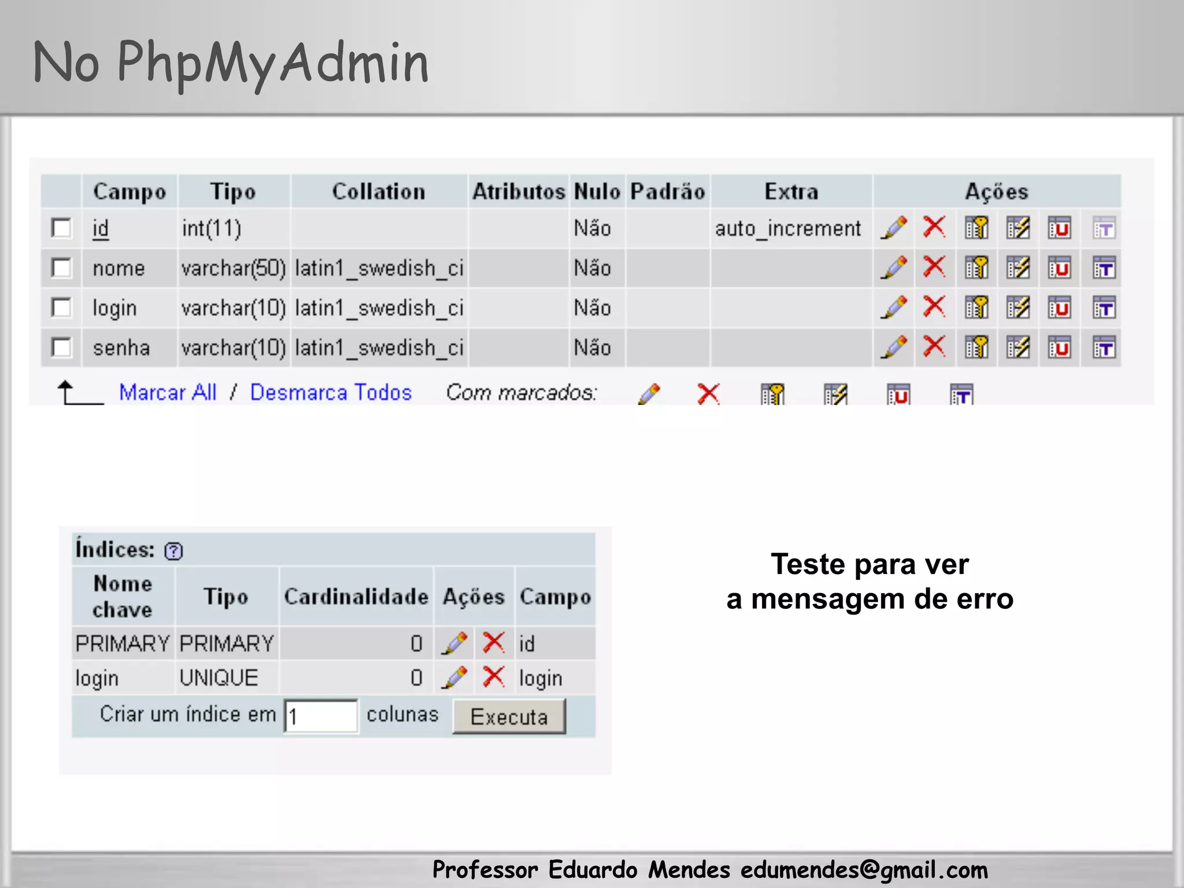Screen dimensions: 1184x888
Task: Click the Collation column header
Action: [x=379, y=191]
